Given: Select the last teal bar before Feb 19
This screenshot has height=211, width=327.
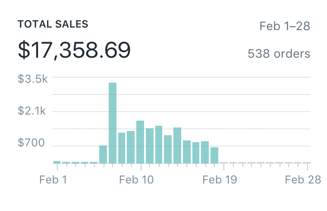Looking at the screenshot, I should tap(214, 155).
